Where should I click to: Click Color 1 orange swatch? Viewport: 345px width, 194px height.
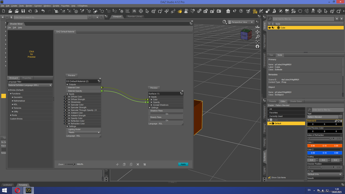(x=325, y=146)
